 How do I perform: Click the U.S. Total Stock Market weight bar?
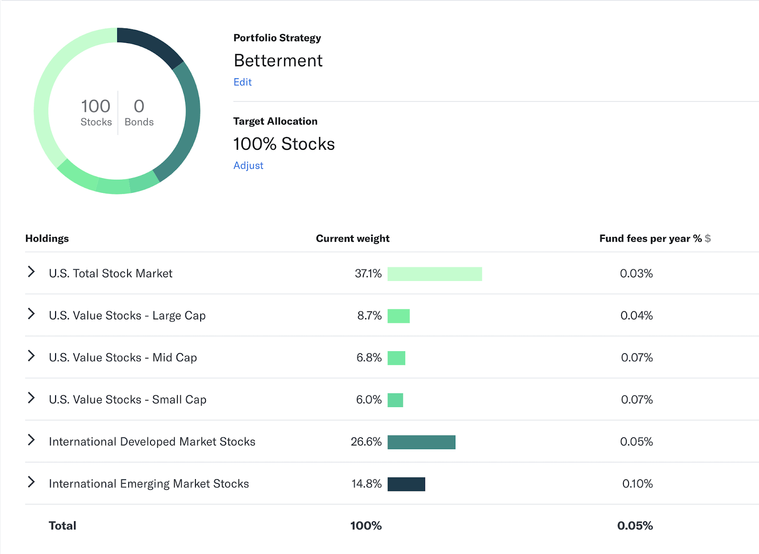pyautogui.click(x=435, y=274)
